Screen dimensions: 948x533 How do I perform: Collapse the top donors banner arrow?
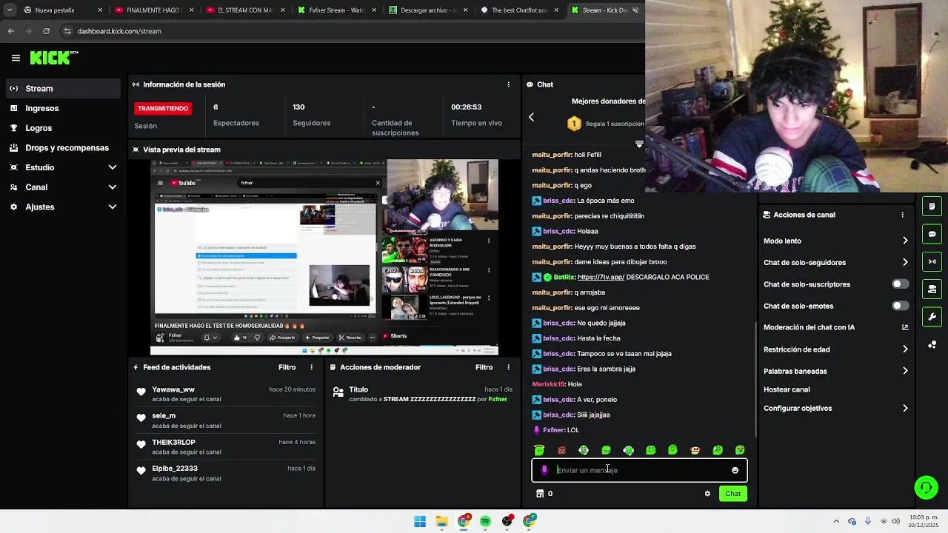click(639, 144)
